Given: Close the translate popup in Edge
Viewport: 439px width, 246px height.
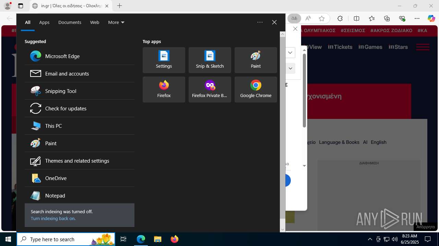Looking at the screenshot, I should pos(295,29).
